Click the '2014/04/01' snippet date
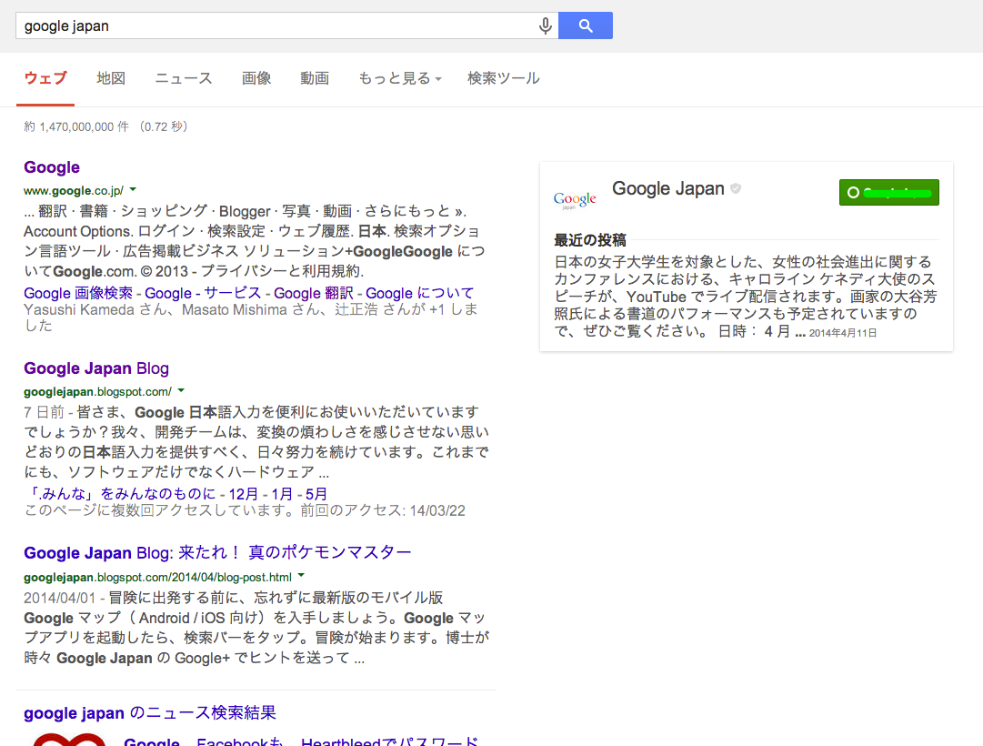This screenshot has width=983, height=746. click(x=59, y=598)
